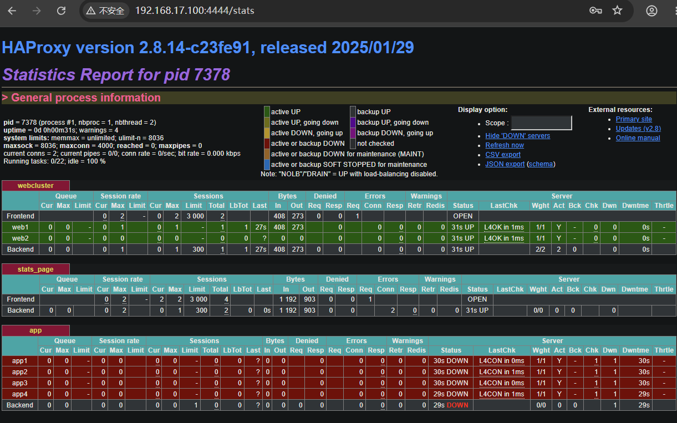The width and height of the screenshot is (677, 423).
Task: Click web1 Last session value 27s
Action: point(261,227)
